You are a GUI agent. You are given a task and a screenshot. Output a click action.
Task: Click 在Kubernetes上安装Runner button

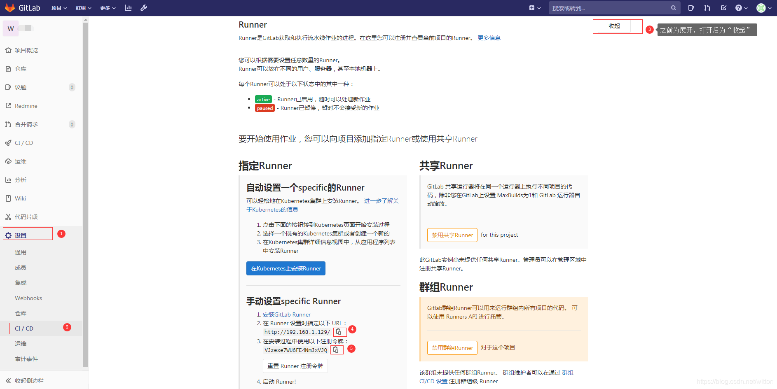(x=286, y=268)
